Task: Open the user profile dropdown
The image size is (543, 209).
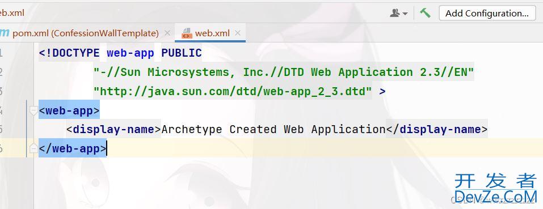Action: tap(399, 14)
